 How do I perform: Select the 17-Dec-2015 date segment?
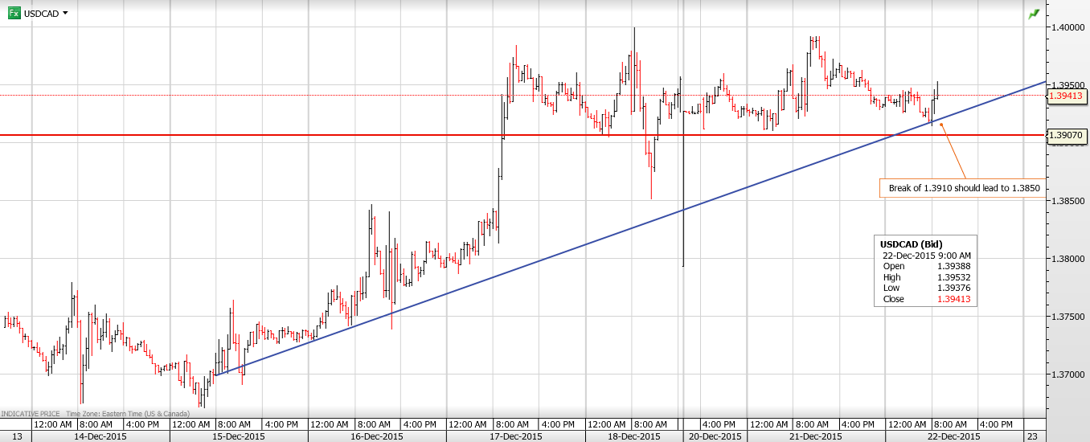coord(515,436)
